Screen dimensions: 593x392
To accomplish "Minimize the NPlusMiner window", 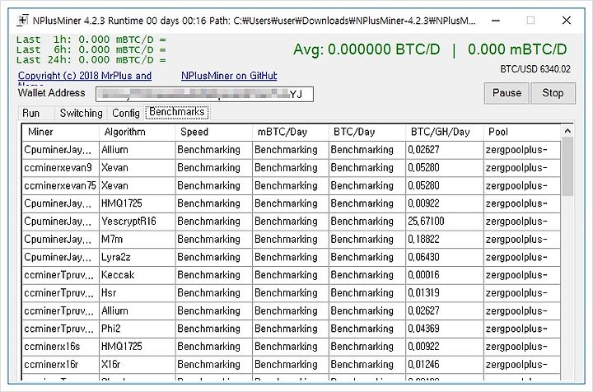I will [496, 21].
